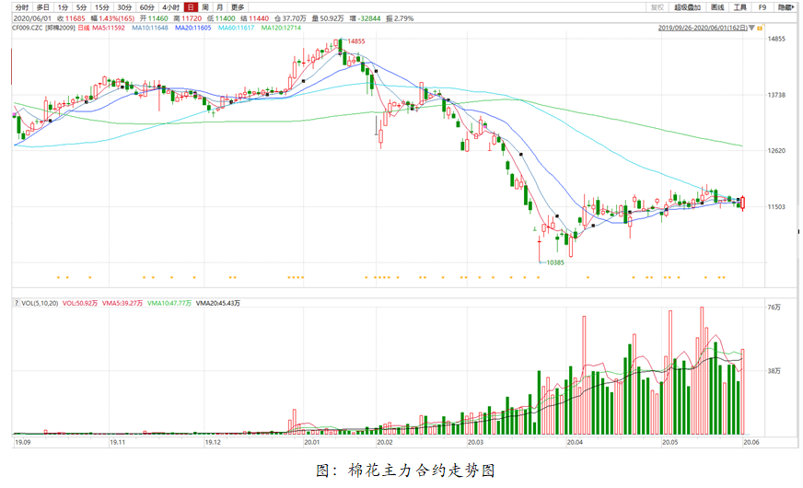The height and width of the screenshot is (488, 803).
Task: Click the 20.06 time axis label
Action: point(751,443)
